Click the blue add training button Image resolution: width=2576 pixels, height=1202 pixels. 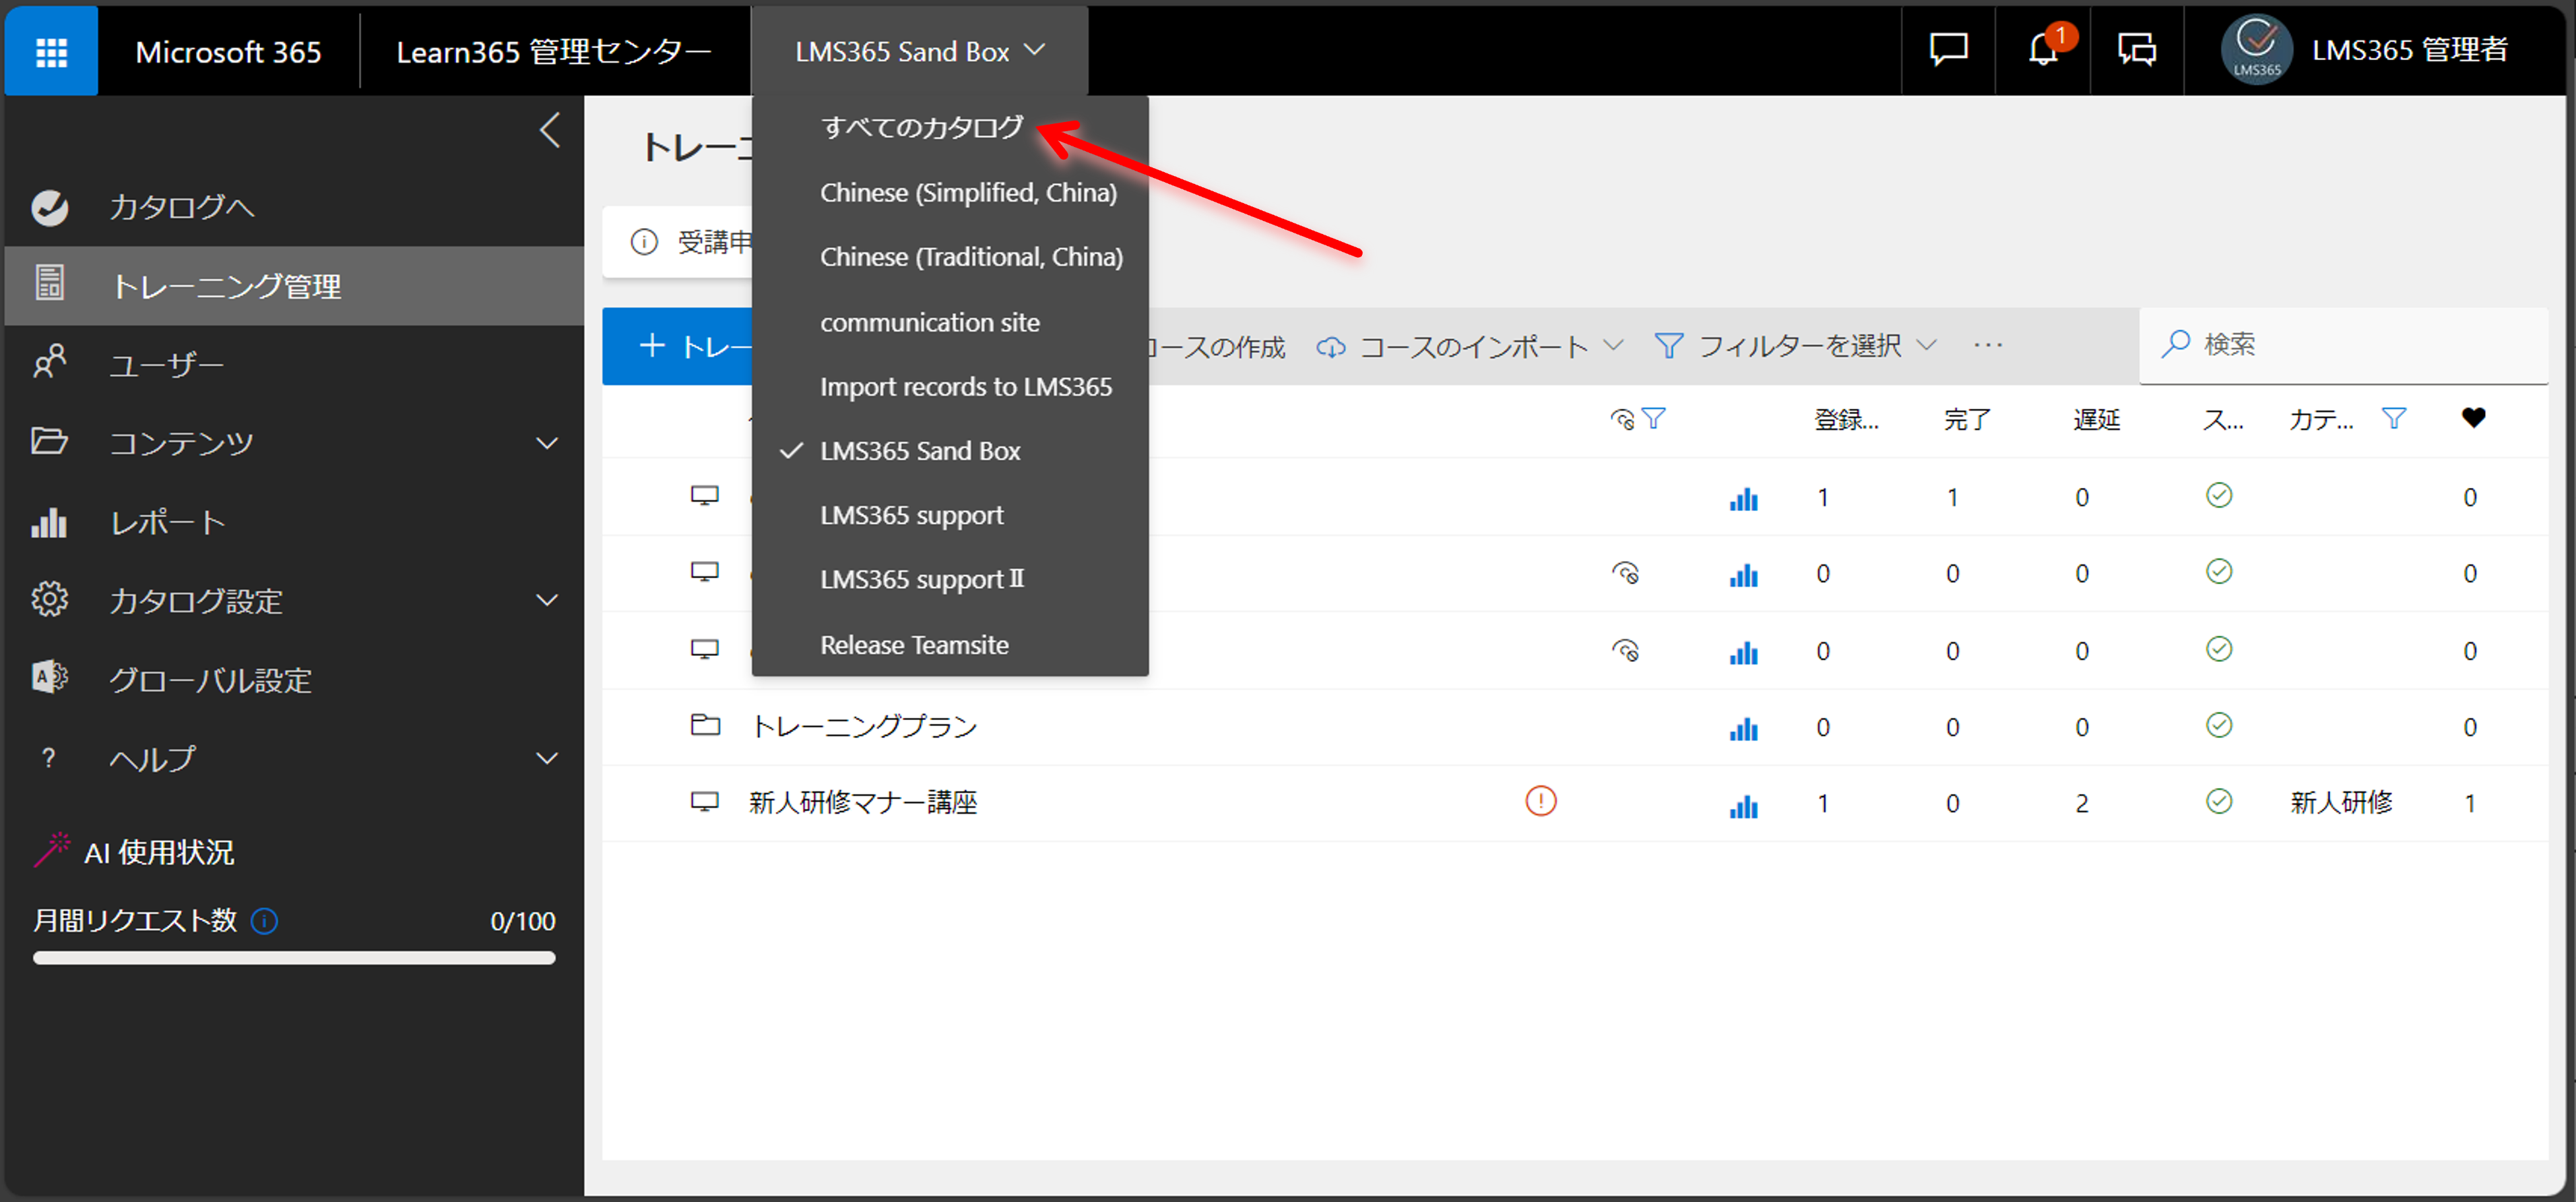(677, 346)
